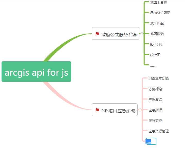185x148 pixels.
Task: Select the 地图搜索 child node
Action: point(157,34)
